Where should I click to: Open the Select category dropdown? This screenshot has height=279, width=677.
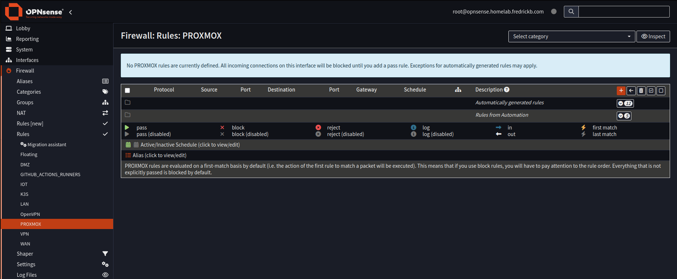(572, 36)
